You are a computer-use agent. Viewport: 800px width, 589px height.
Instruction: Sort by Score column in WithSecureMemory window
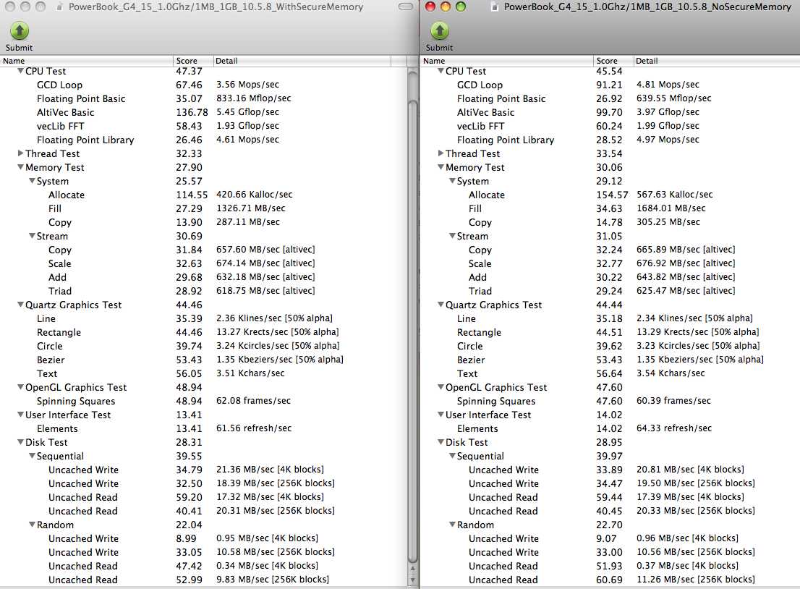tap(193, 61)
